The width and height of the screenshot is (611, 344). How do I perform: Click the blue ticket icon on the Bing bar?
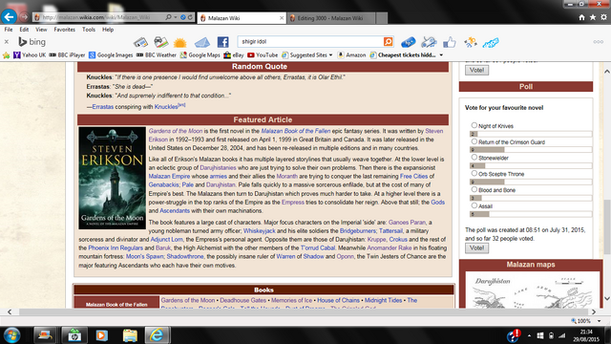point(408,42)
